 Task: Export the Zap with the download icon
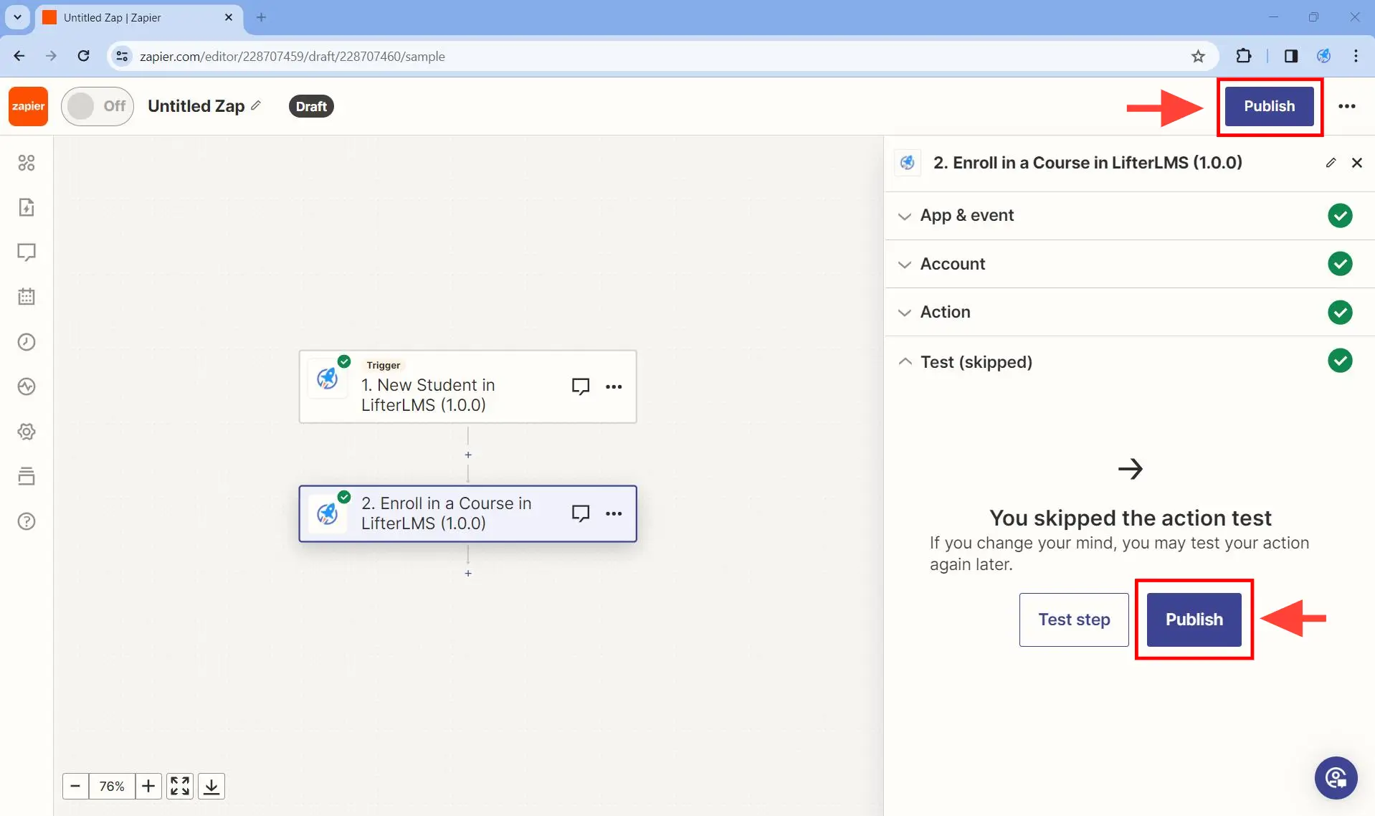click(211, 786)
